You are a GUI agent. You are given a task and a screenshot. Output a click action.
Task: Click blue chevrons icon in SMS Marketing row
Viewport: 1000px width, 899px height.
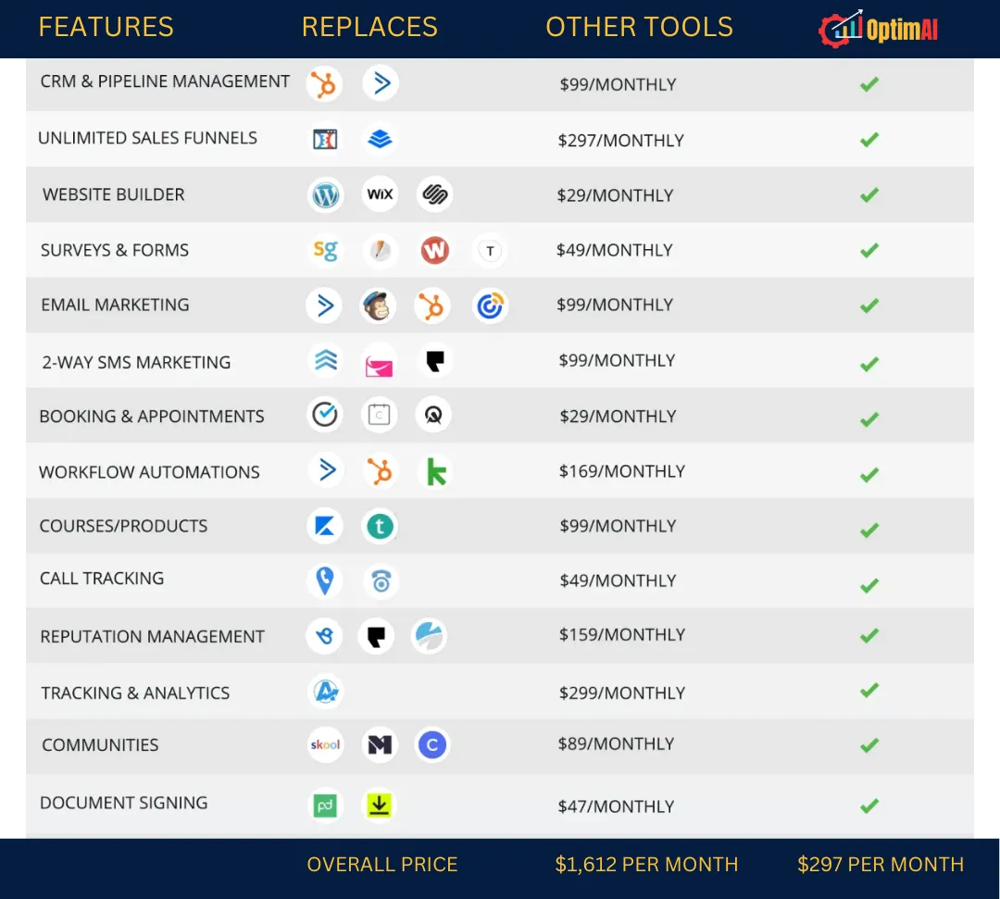326,360
